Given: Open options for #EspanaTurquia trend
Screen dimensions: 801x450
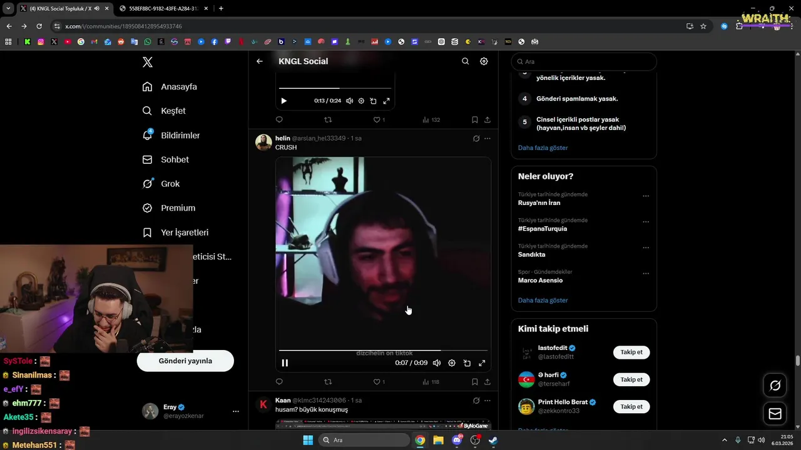Looking at the screenshot, I should coord(646,222).
